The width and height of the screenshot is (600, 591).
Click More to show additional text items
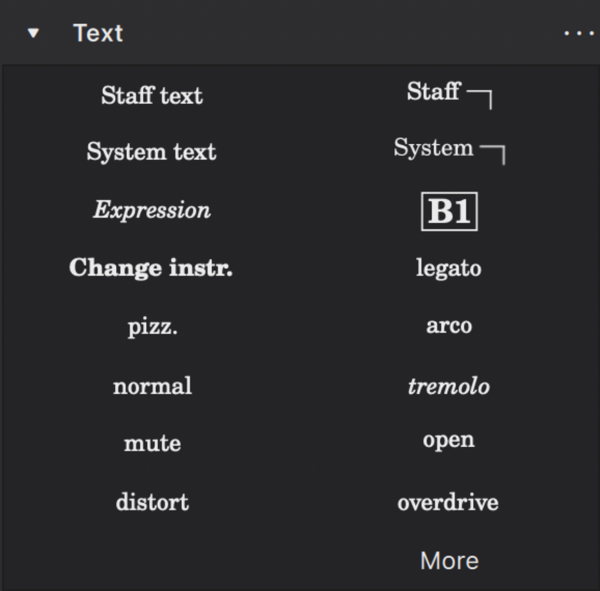(449, 560)
